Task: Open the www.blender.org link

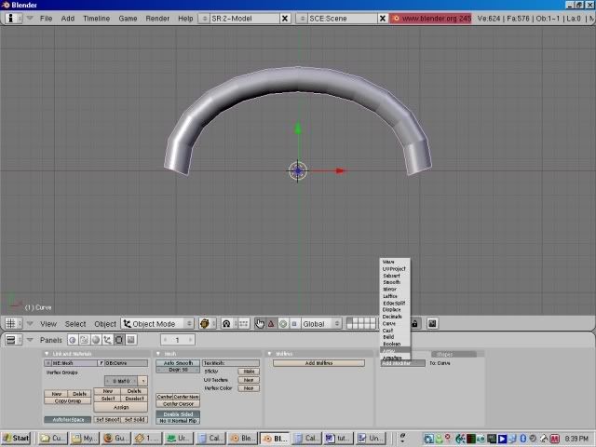Action: pos(430,19)
